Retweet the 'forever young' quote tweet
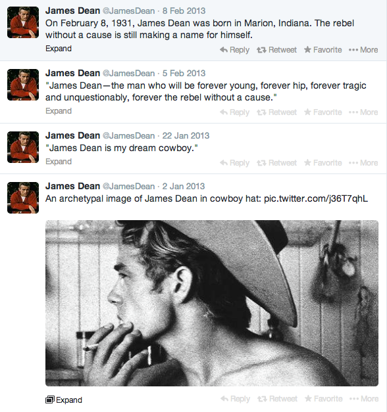Viewport: 387px width, 412px height. point(276,112)
